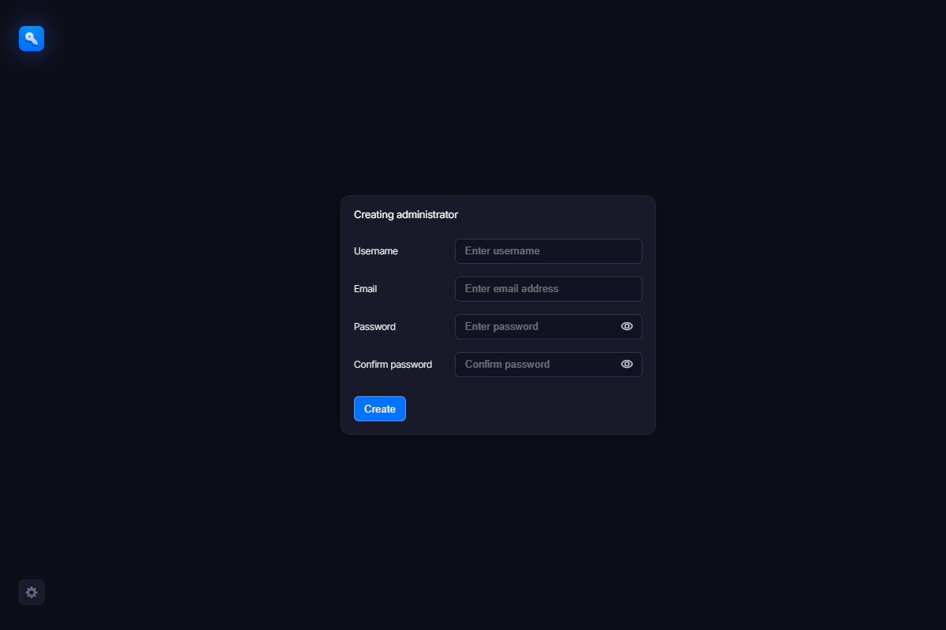
Task: Click the Password field label
Action: coord(374,327)
